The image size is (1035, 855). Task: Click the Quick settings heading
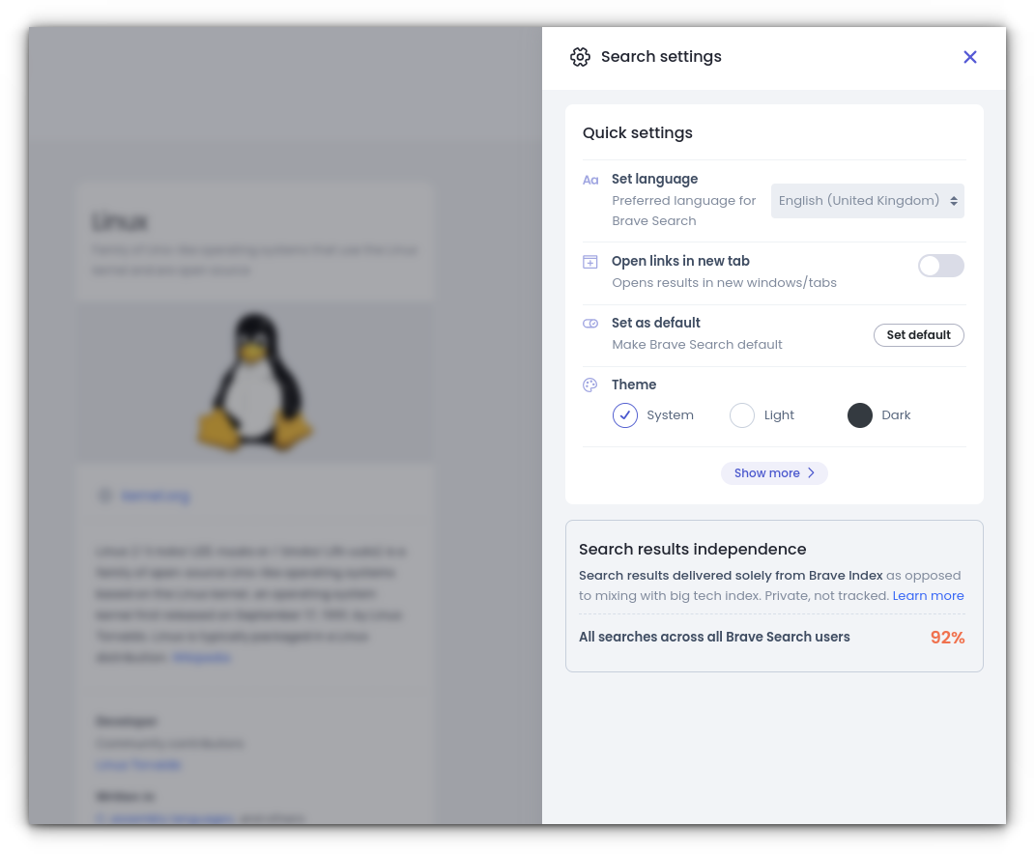tap(637, 133)
